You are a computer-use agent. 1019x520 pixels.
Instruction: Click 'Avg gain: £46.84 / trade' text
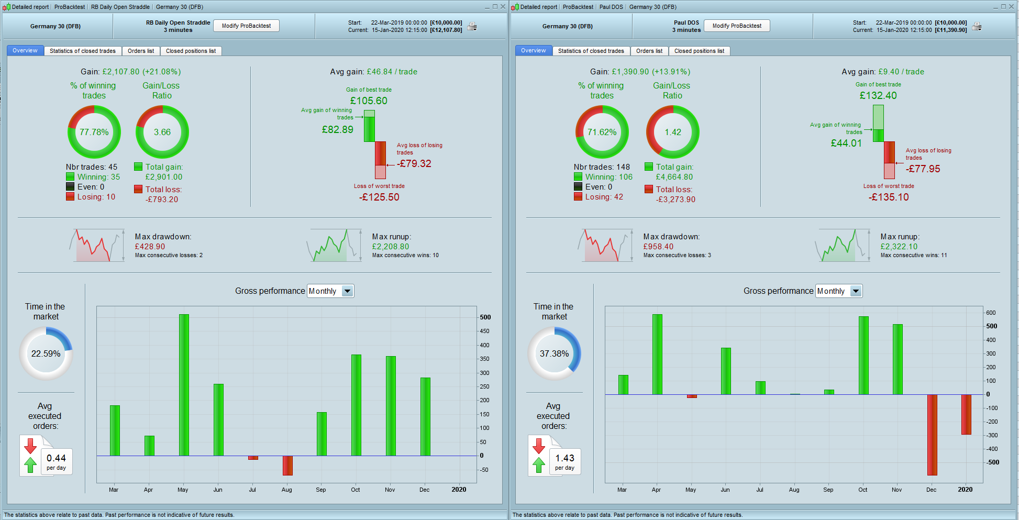pos(374,72)
